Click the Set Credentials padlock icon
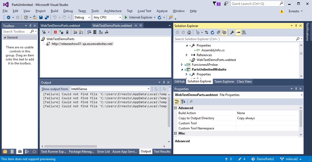This screenshot has width=312, height=162. pos(67,32)
